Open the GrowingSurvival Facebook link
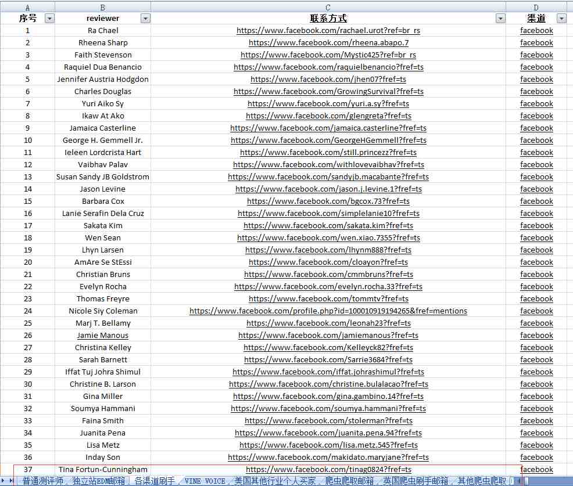The image size is (573, 486). [328, 92]
